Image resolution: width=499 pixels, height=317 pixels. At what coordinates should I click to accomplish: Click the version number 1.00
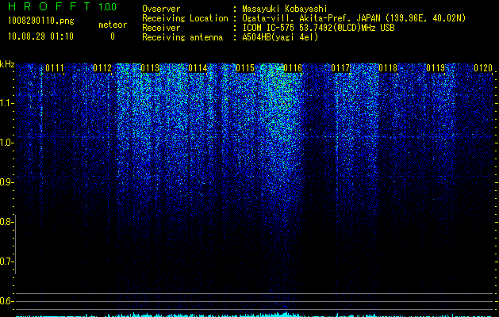point(108,6)
